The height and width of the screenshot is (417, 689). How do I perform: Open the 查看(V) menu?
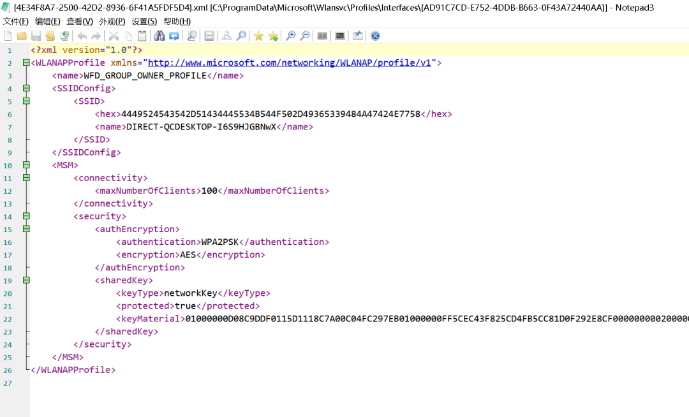[80, 22]
